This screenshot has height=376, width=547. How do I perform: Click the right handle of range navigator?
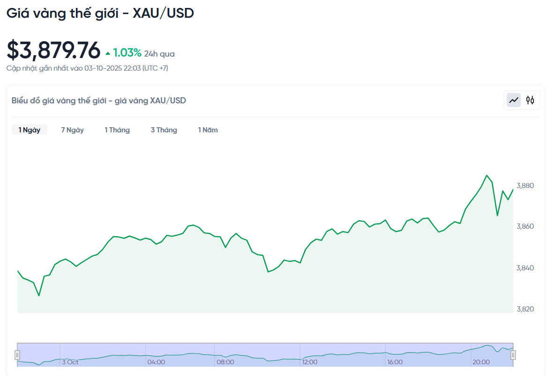(x=513, y=355)
